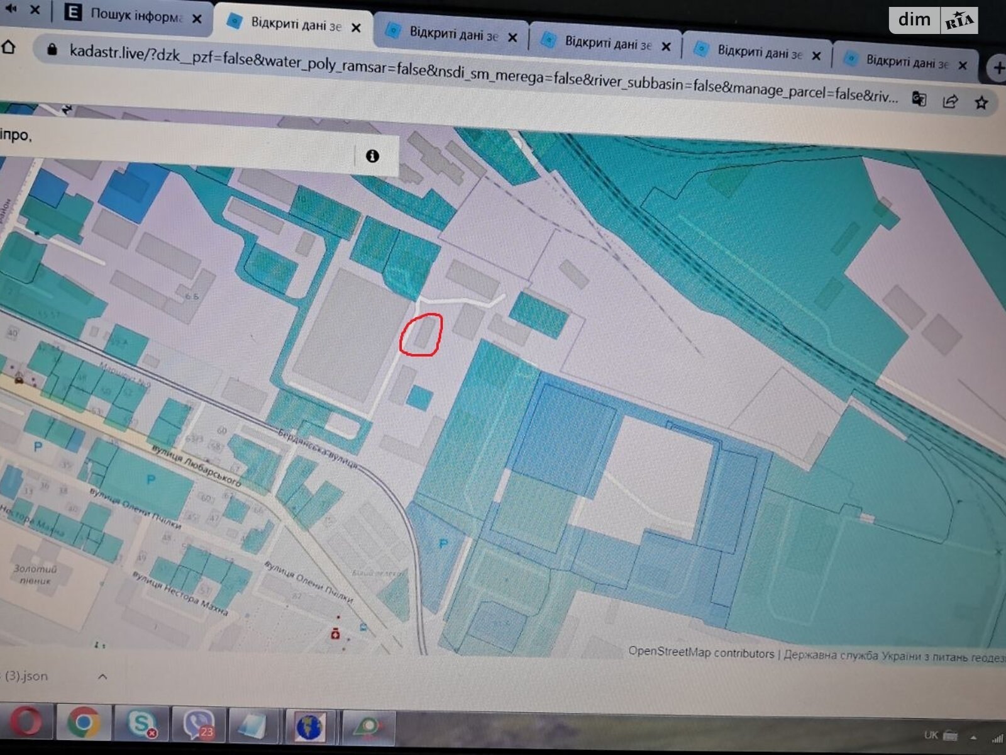Screen dimensions: 1006x755
Task: Click the Chrome icon in the taskbar
Action: click(84, 724)
